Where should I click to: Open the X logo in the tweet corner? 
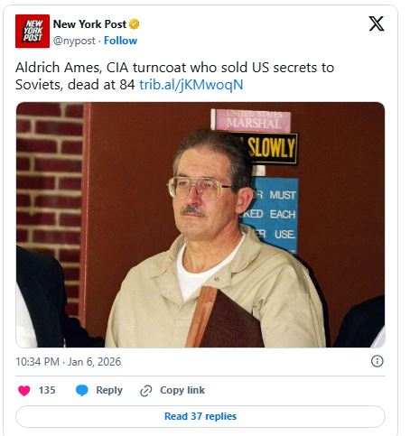(x=377, y=23)
